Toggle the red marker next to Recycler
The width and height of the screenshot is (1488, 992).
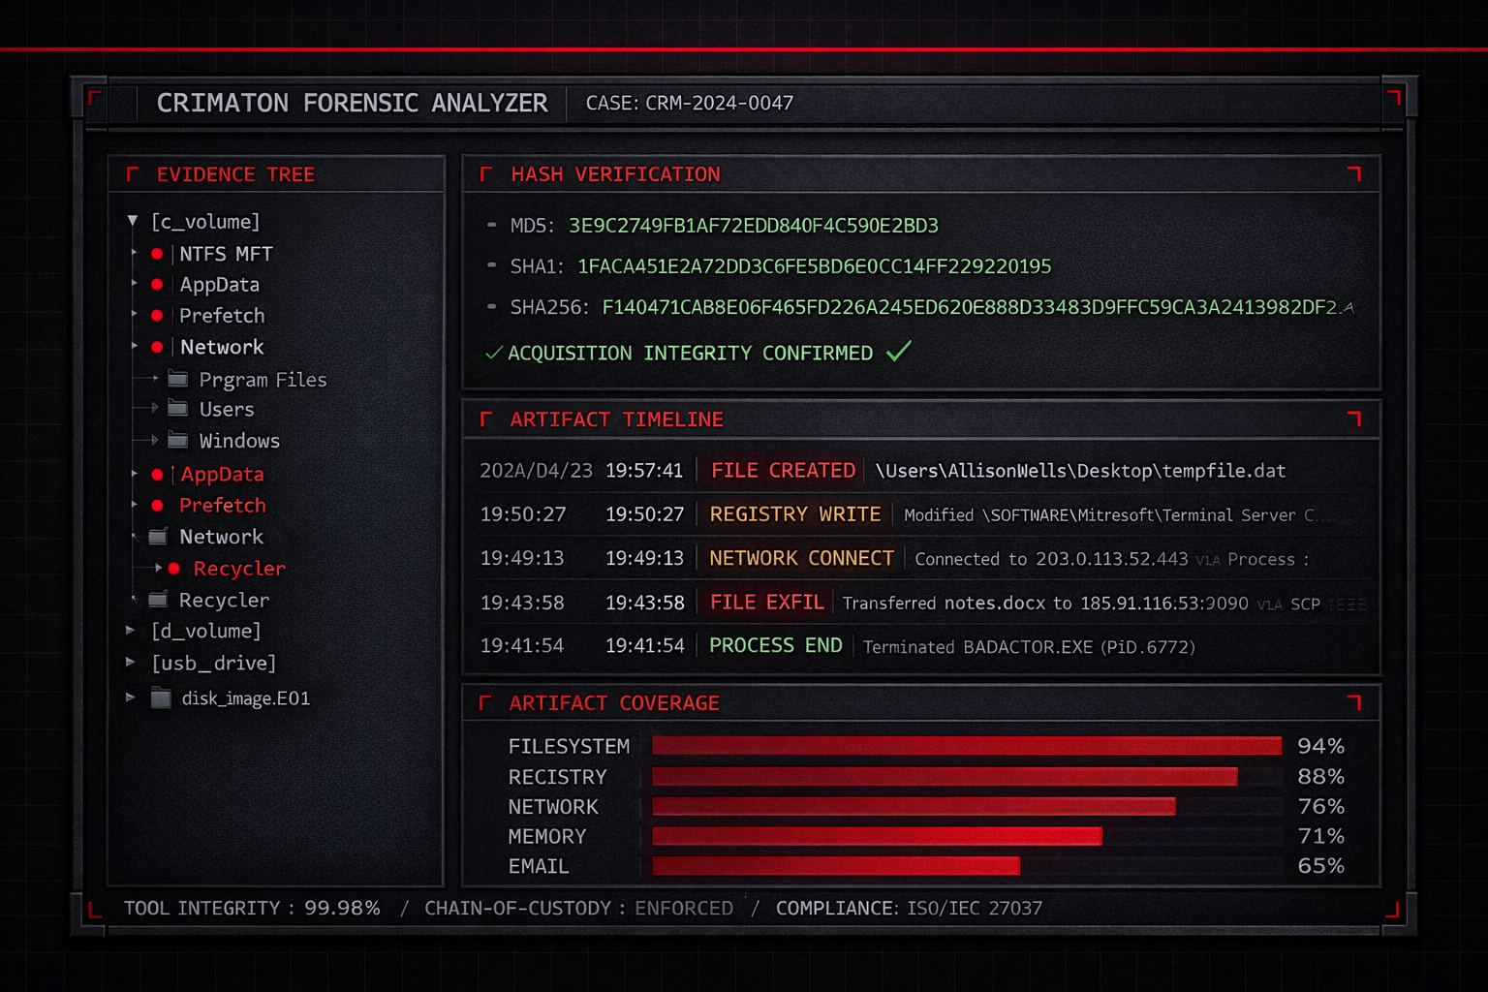point(175,569)
